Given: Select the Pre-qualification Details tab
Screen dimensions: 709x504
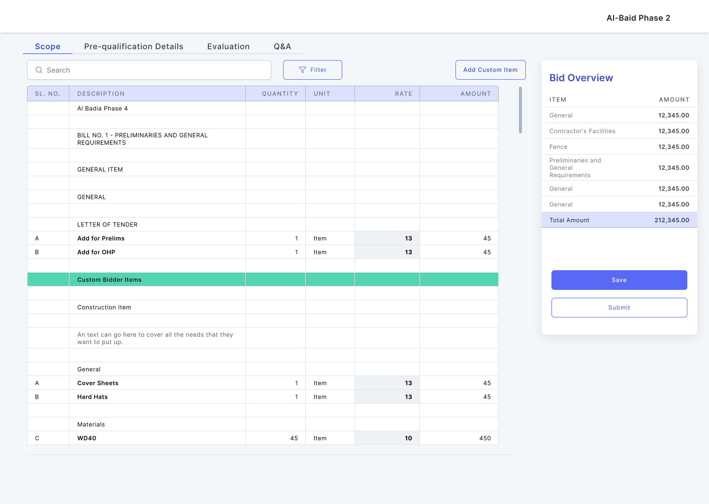Looking at the screenshot, I should tap(133, 46).
